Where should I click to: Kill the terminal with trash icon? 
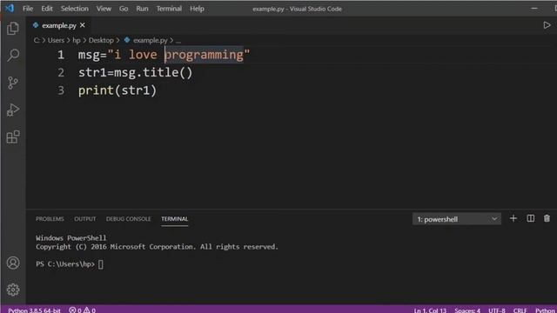coord(547,218)
